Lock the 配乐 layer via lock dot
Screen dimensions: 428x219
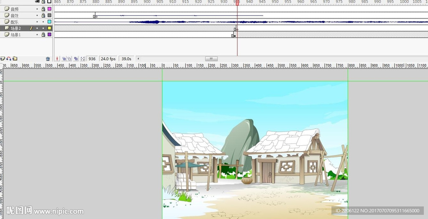(43, 22)
